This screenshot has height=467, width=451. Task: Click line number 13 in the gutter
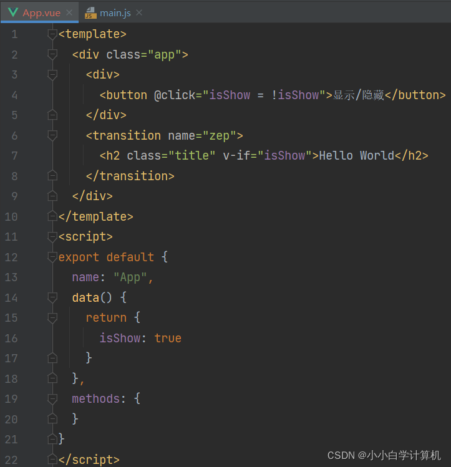(11, 277)
